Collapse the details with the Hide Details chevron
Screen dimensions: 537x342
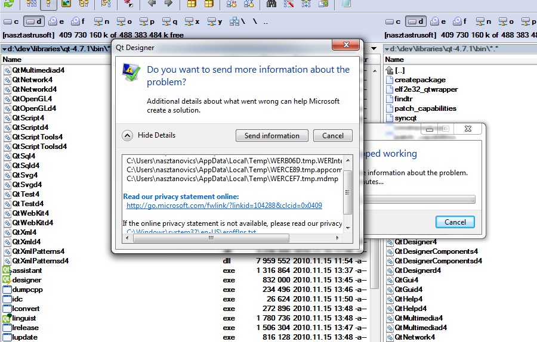pyautogui.click(x=127, y=135)
